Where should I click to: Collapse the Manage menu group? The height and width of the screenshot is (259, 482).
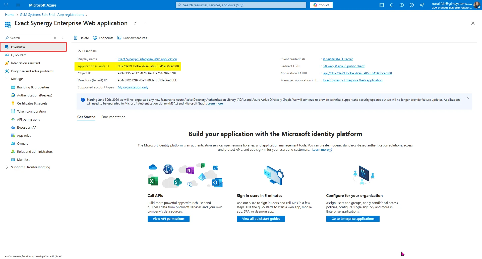(7, 79)
